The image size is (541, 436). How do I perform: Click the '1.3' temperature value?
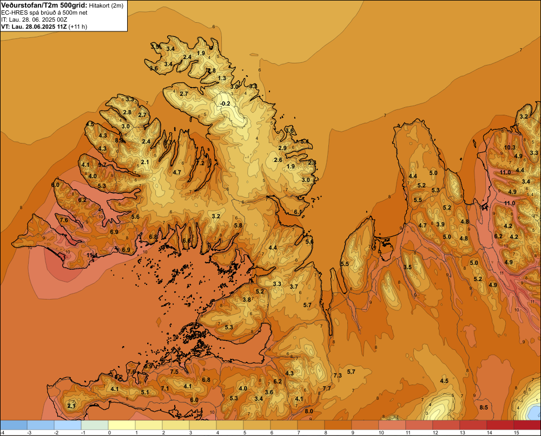pos(222,78)
